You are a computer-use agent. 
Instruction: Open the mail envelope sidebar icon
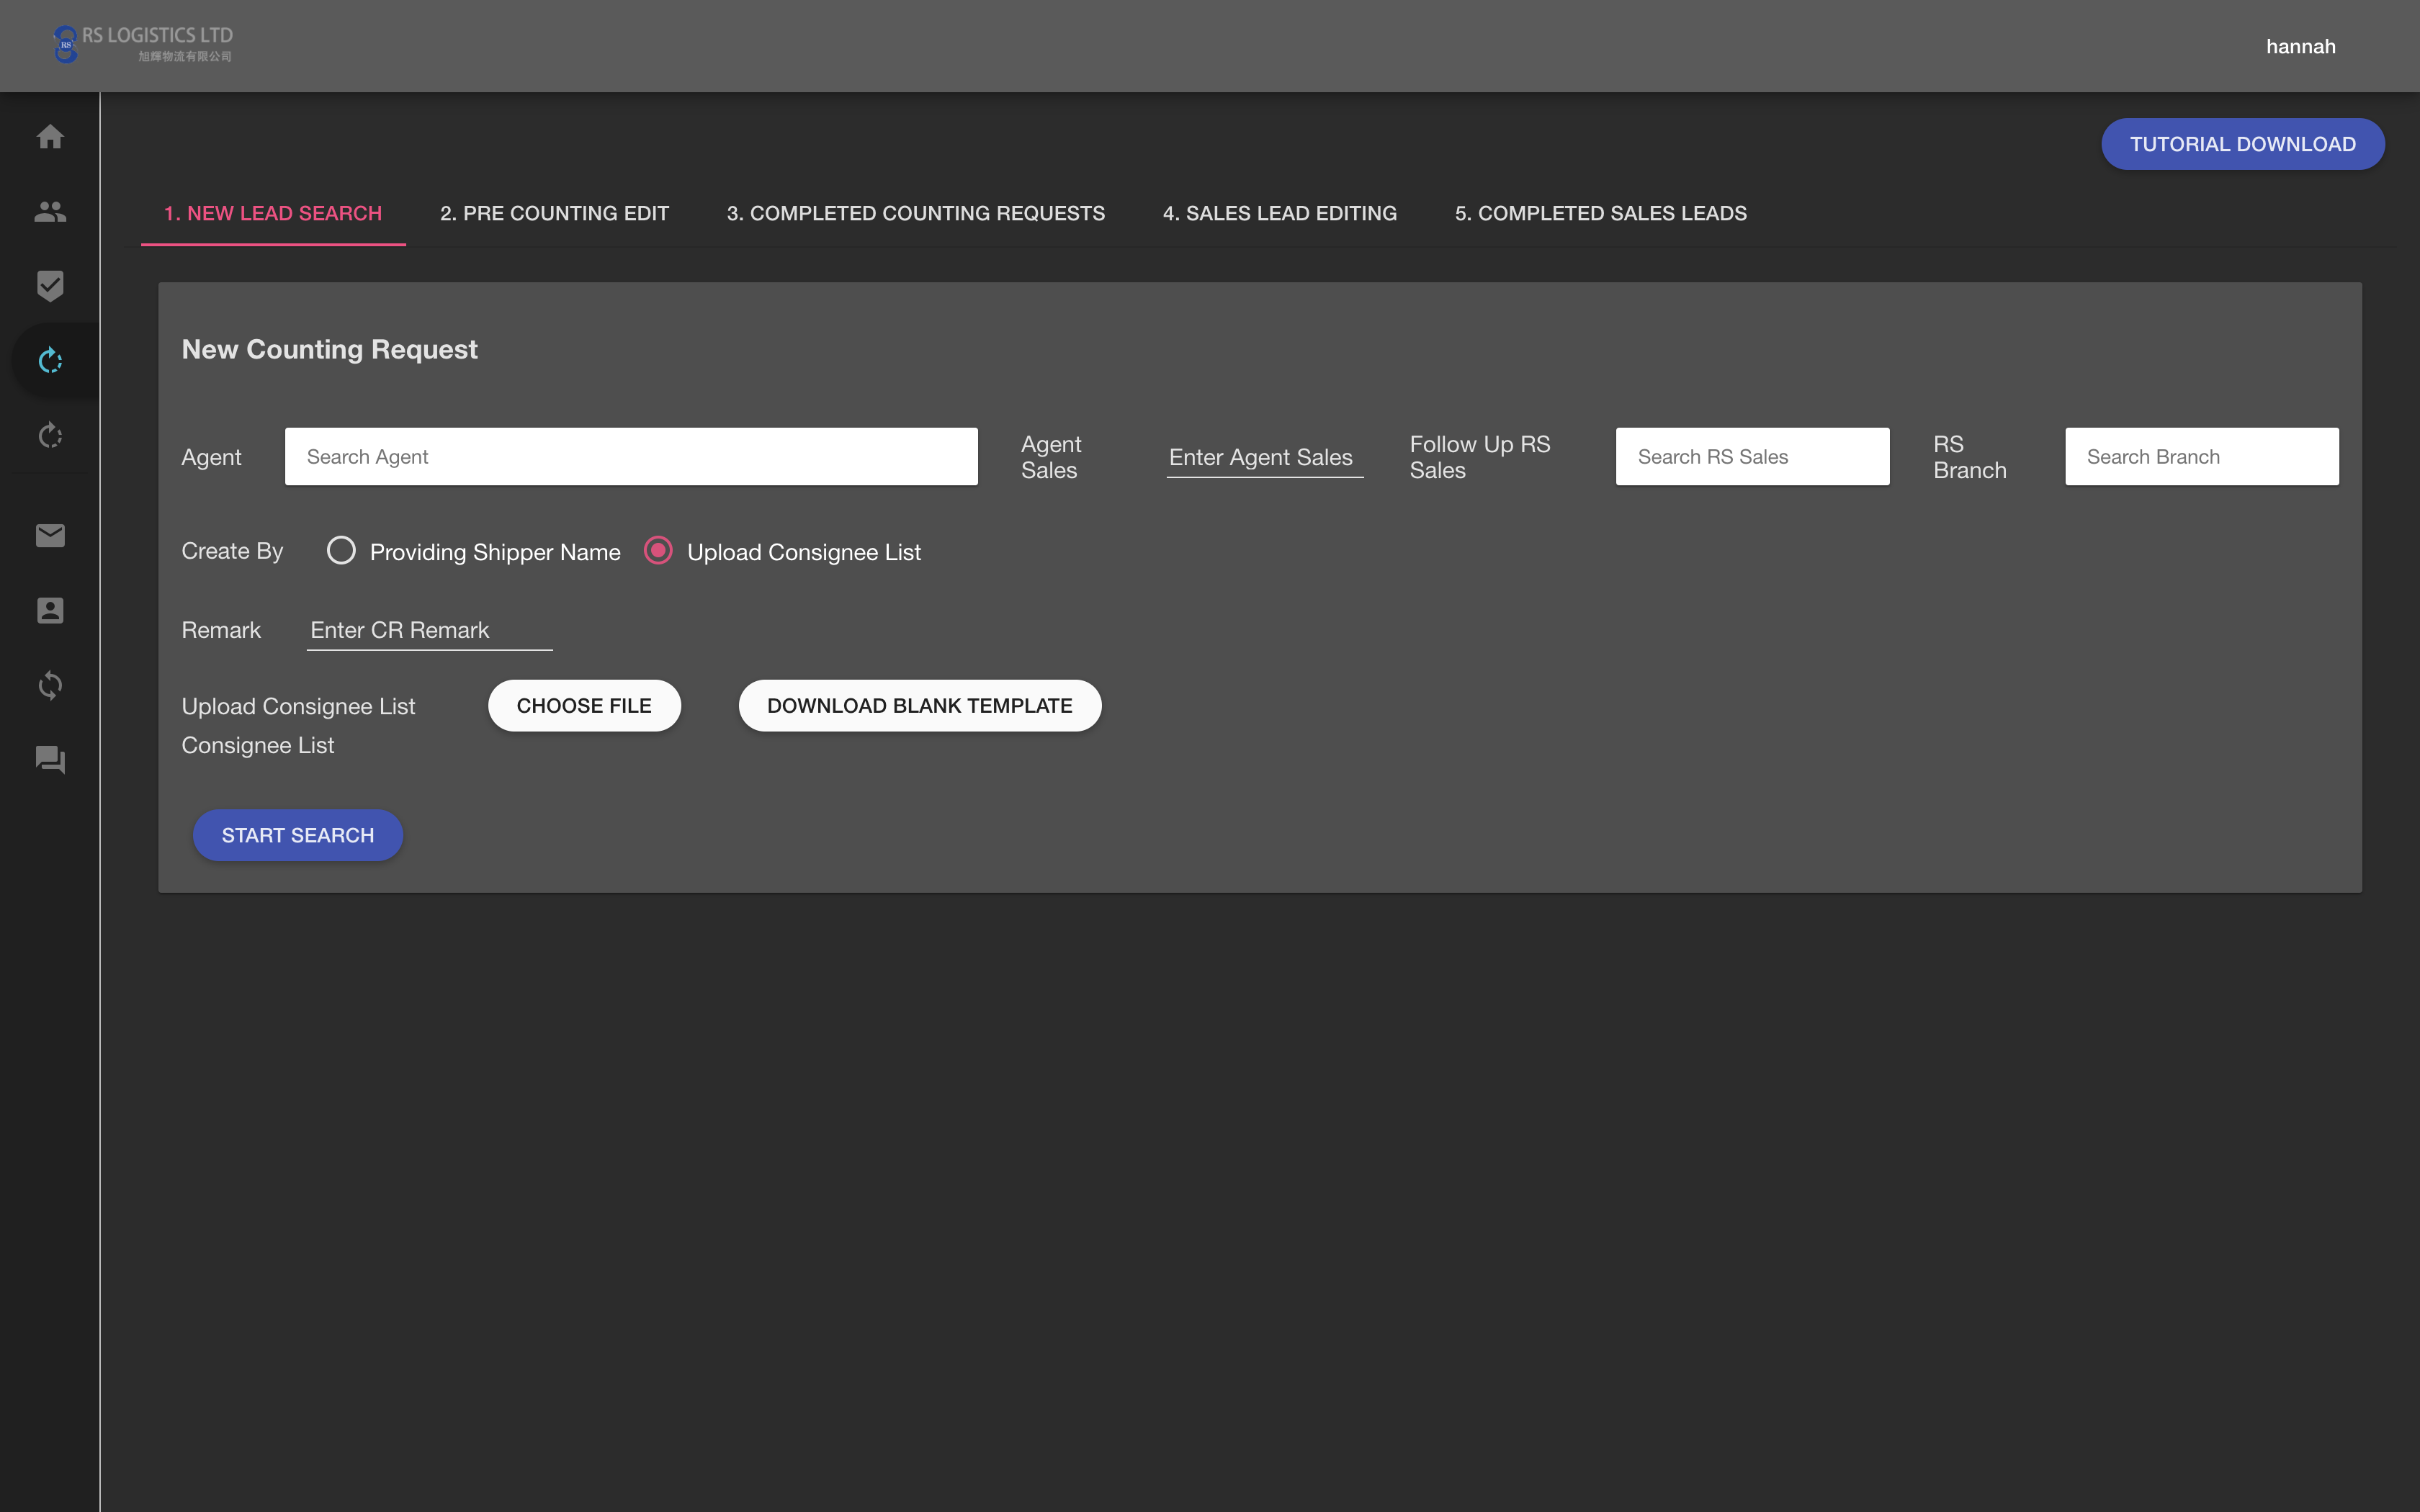50,535
